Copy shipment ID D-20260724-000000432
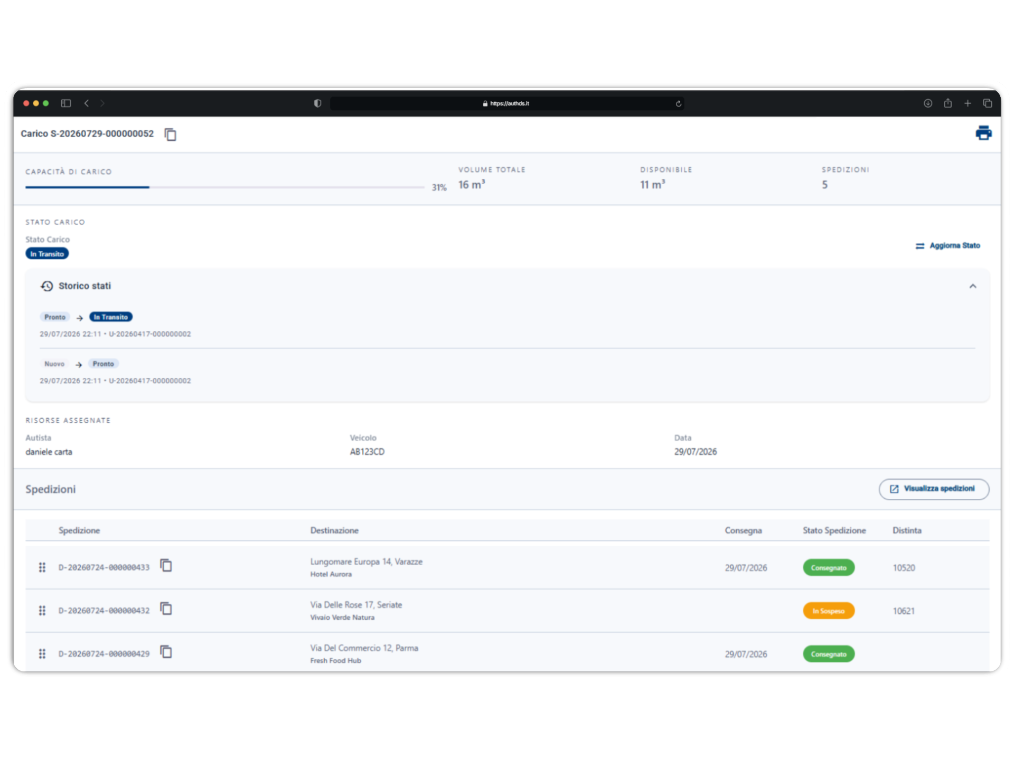 (166, 609)
